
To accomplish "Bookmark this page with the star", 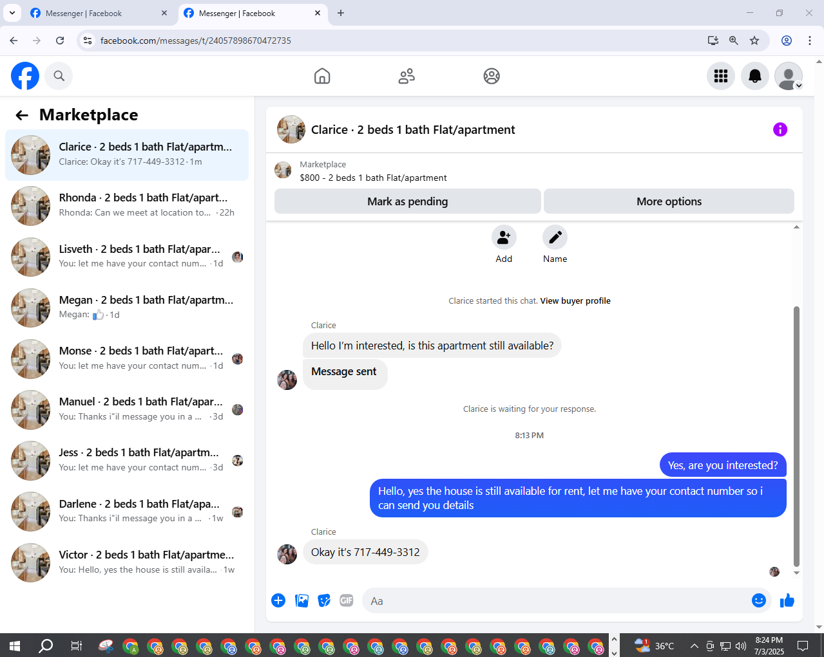I will coord(754,41).
